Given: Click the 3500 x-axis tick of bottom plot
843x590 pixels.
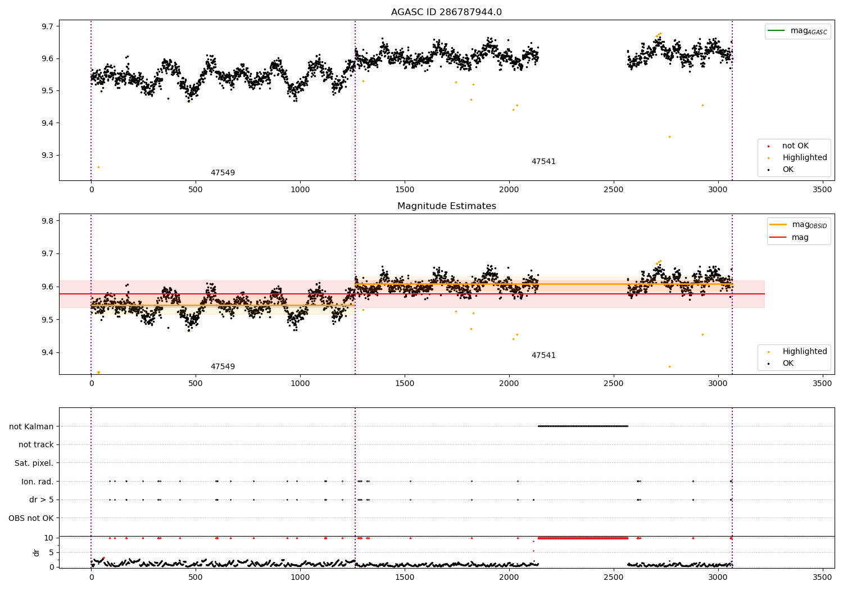Looking at the screenshot, I should coord(823,578).
